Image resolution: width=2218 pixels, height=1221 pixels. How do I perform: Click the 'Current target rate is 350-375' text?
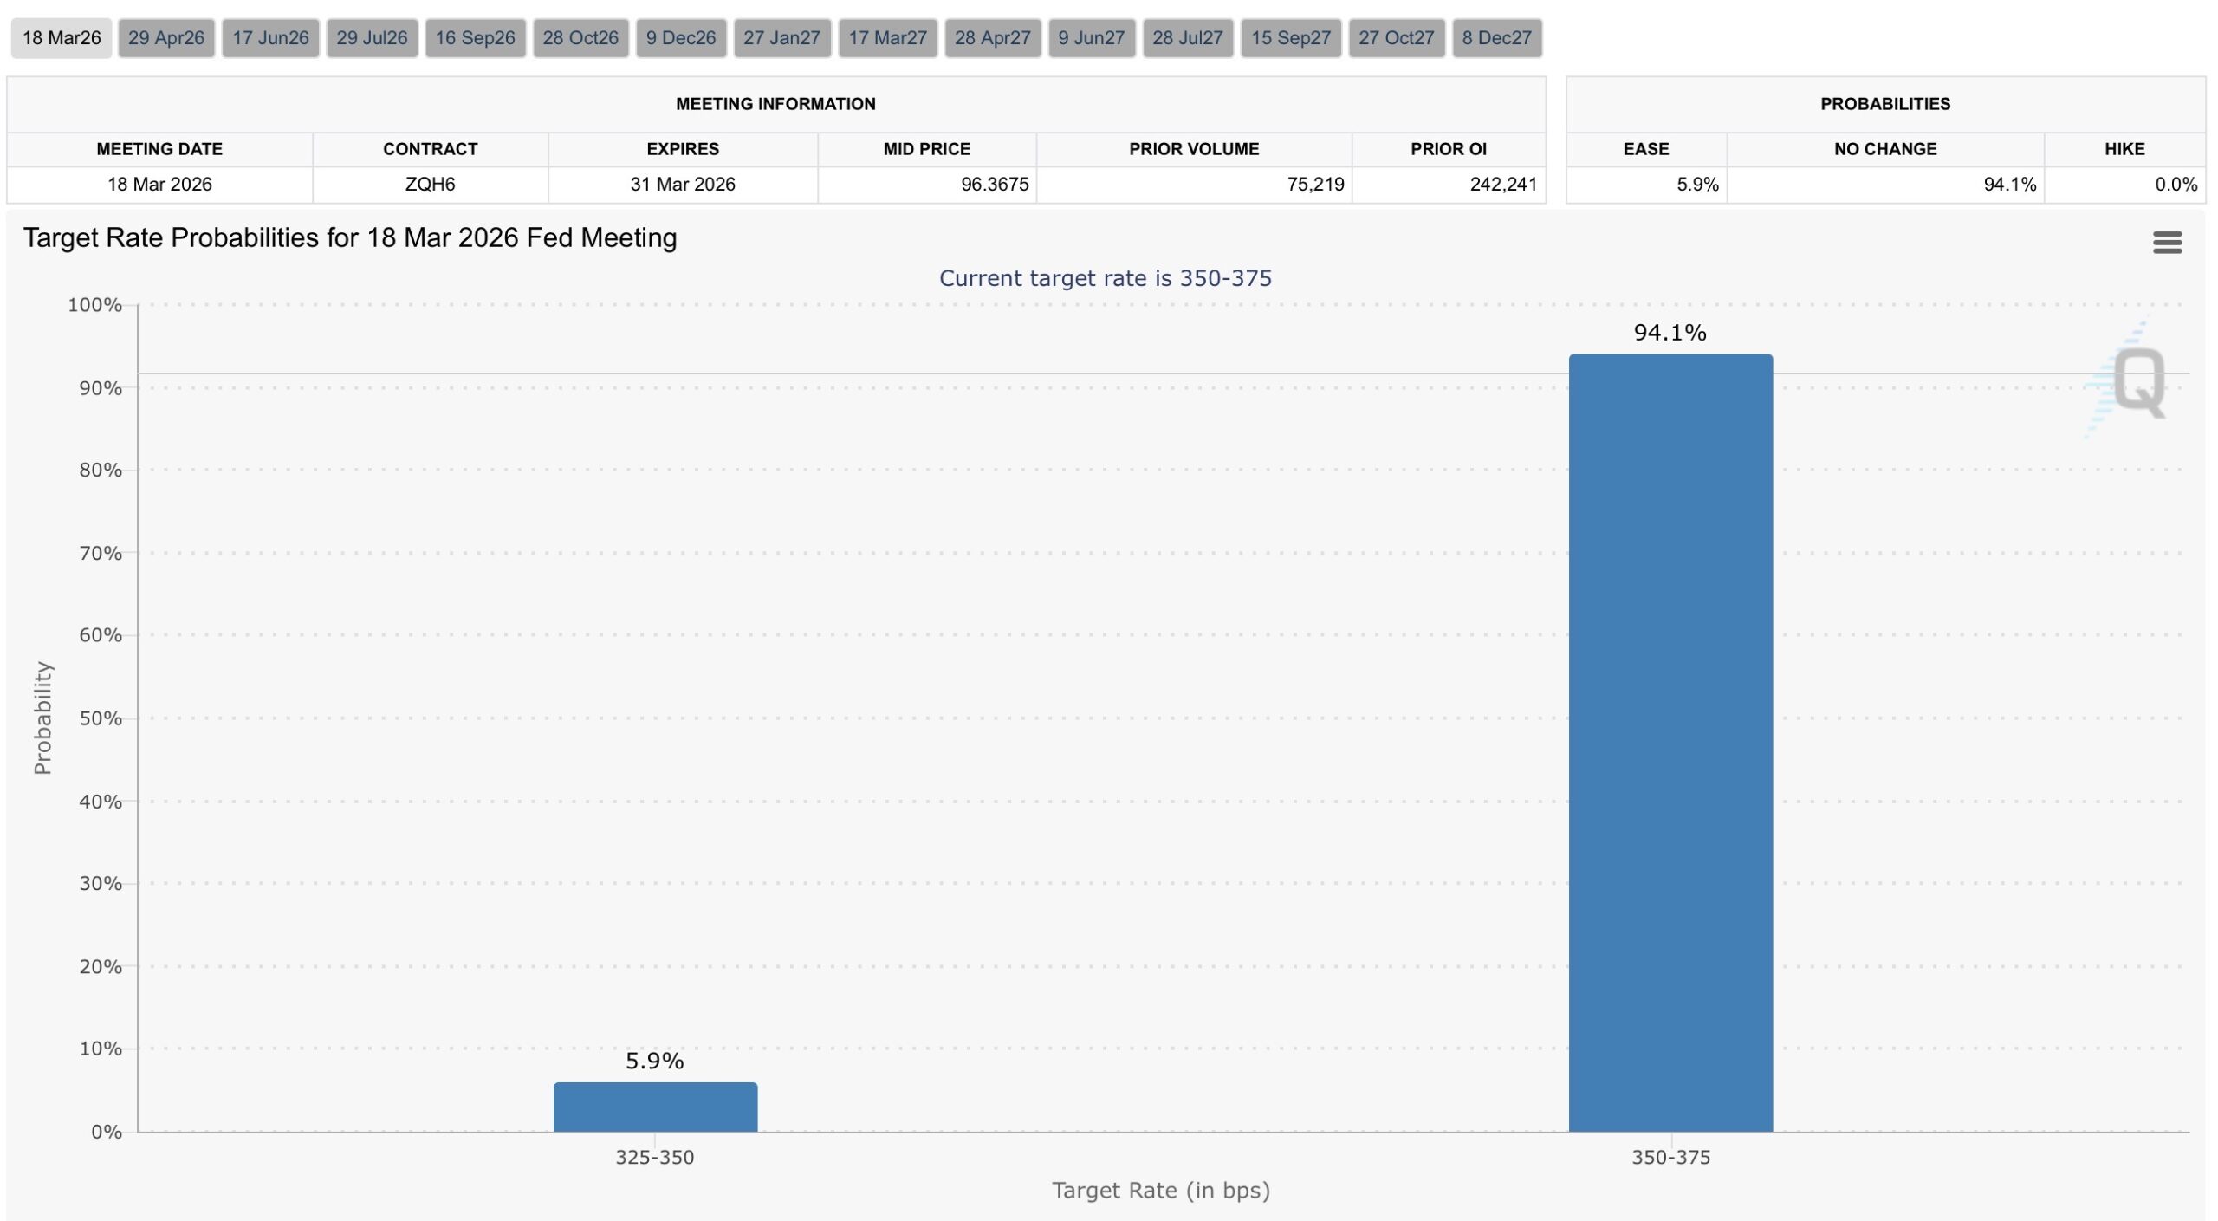coord(1106,278)
